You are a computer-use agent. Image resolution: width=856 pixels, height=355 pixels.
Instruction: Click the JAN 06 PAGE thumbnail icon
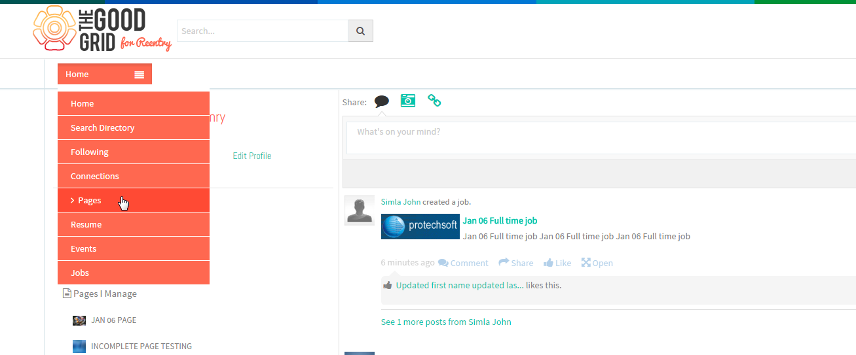tap(79, 320)
